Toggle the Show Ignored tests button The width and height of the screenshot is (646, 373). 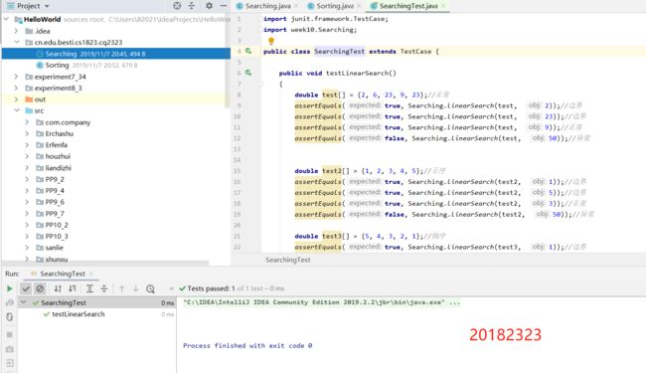click(x=40, y=288)
